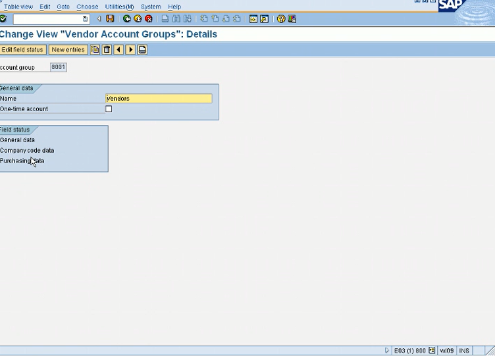Screen dimensions: 495x356
Task: Save with the floppy disk icon
Action: (x=110, y=19)
